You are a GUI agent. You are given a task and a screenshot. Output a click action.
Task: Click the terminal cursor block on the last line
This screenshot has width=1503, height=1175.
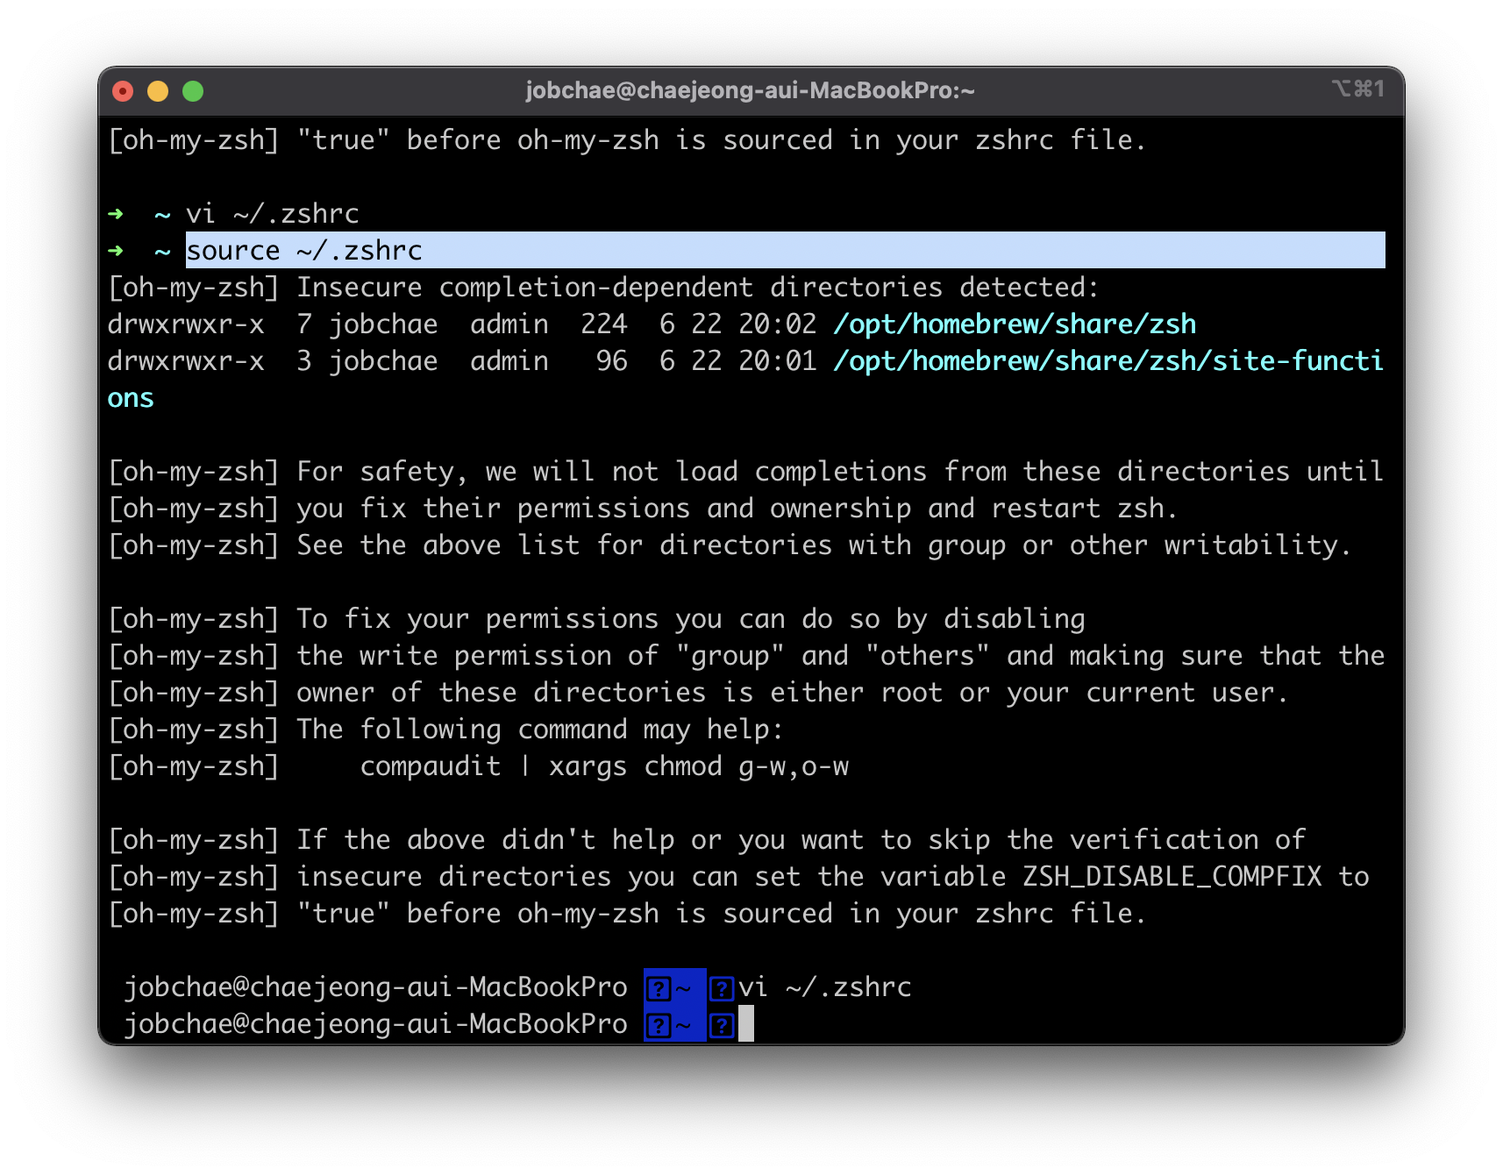click(x=746, y=1024)
